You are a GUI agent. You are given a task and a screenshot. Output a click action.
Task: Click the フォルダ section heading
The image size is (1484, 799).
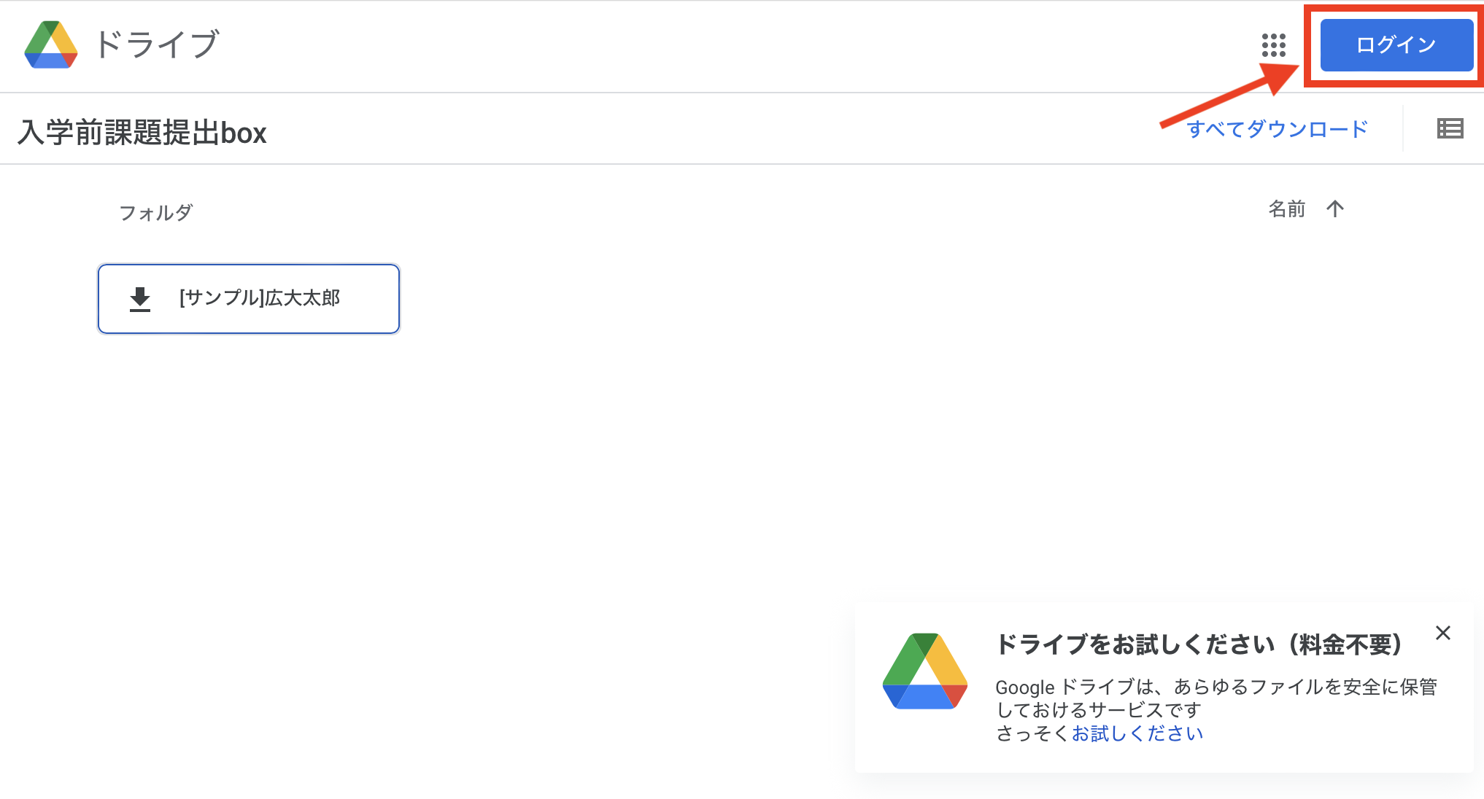[155, 213]
